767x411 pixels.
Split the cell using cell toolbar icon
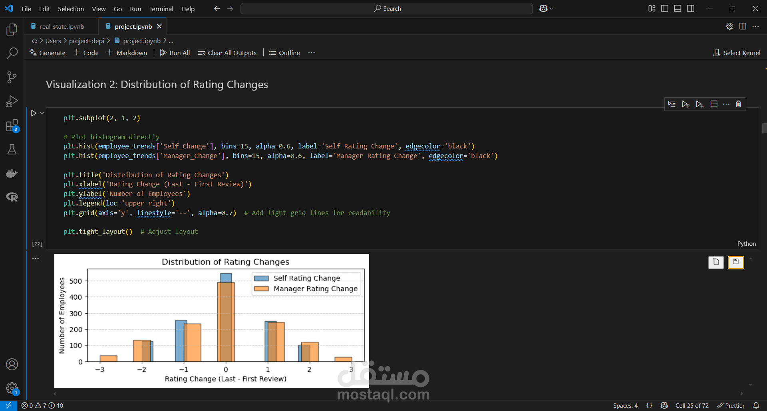click(x=714, y=104)
